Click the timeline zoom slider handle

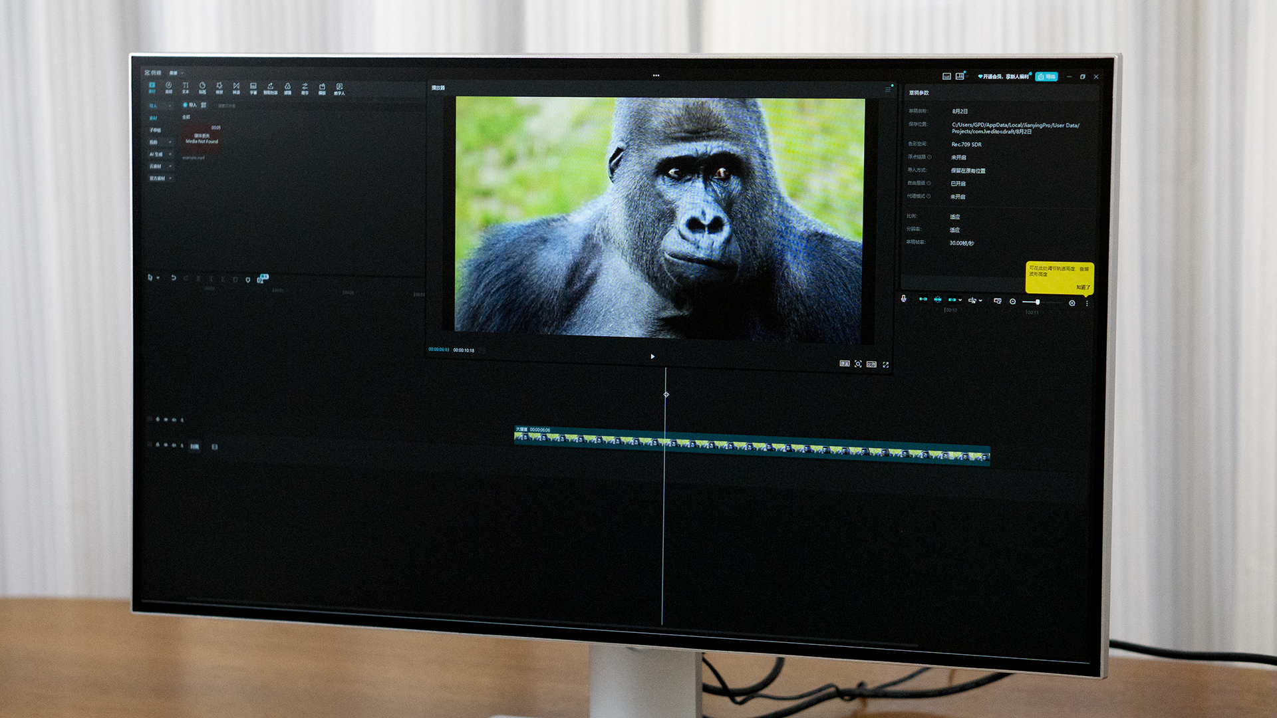[1038, 302]
